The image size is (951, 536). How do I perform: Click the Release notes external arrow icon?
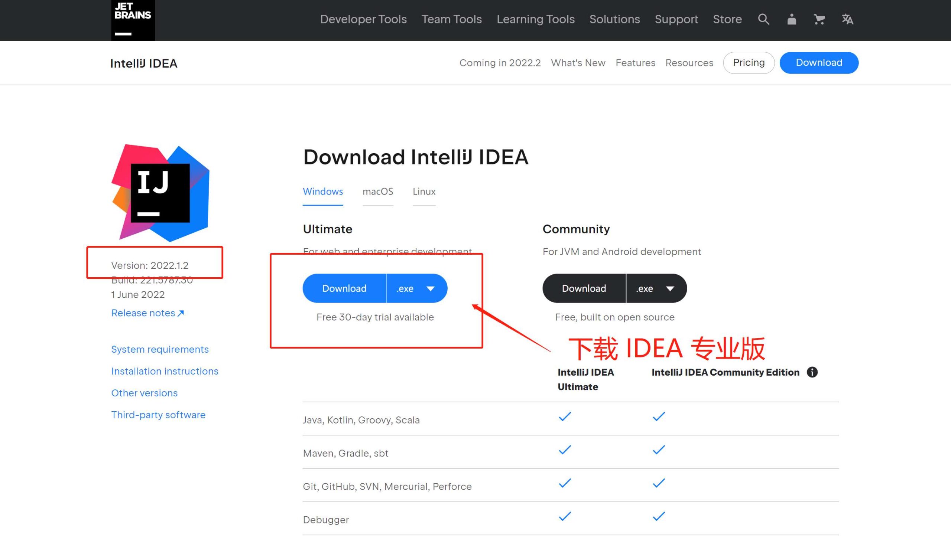[181, 313]
